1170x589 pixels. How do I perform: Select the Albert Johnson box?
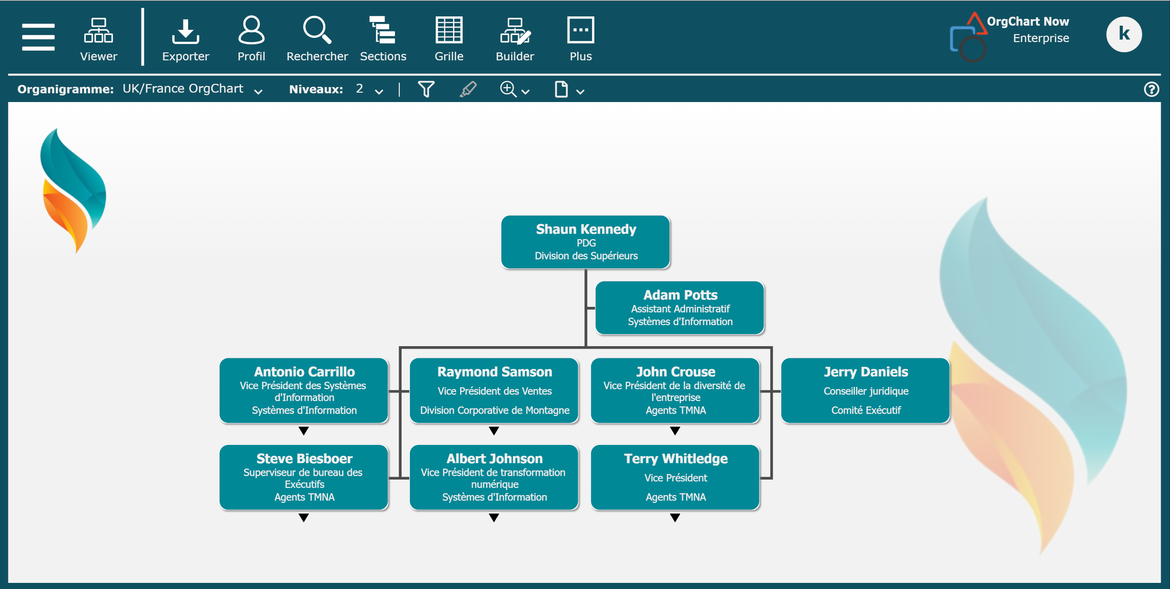[494, 478]
